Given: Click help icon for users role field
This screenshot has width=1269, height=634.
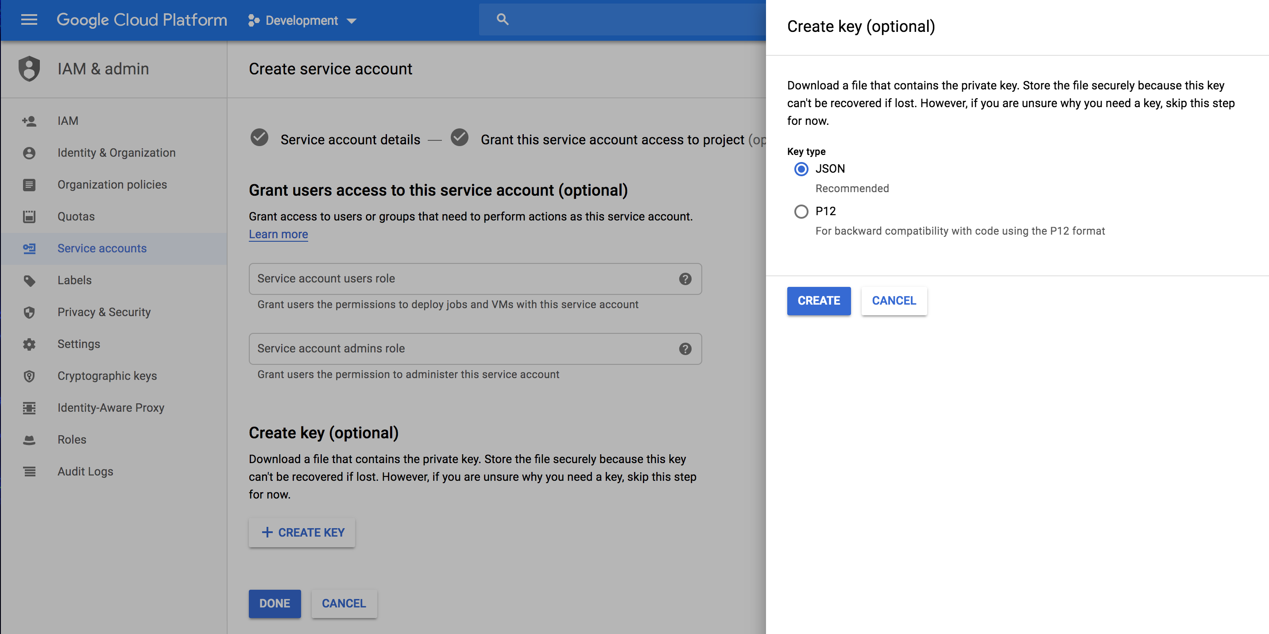Looking at the screenshot, I should 685,279.
